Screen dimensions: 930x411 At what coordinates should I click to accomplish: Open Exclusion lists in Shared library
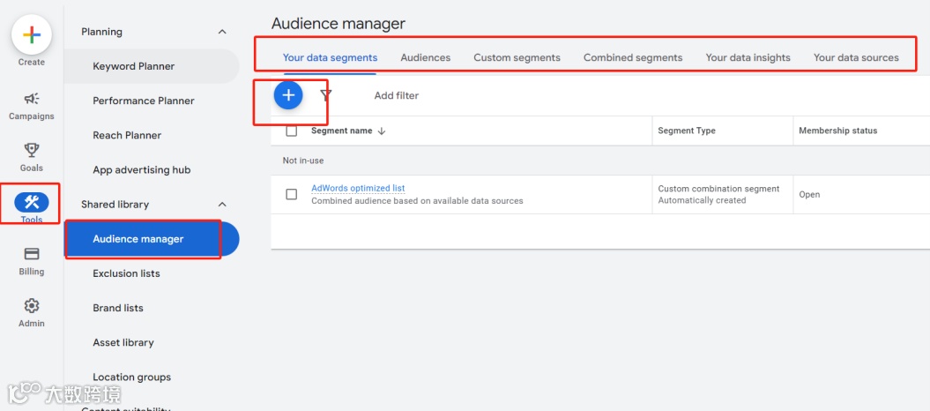pos(126,273)
